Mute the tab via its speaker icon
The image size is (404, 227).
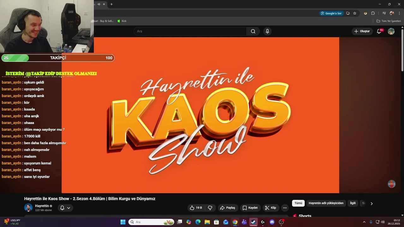[x=99, y=4]
